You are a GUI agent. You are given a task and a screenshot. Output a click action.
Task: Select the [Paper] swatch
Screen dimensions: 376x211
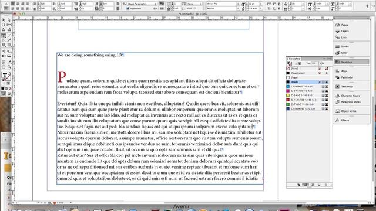(308, 77)
